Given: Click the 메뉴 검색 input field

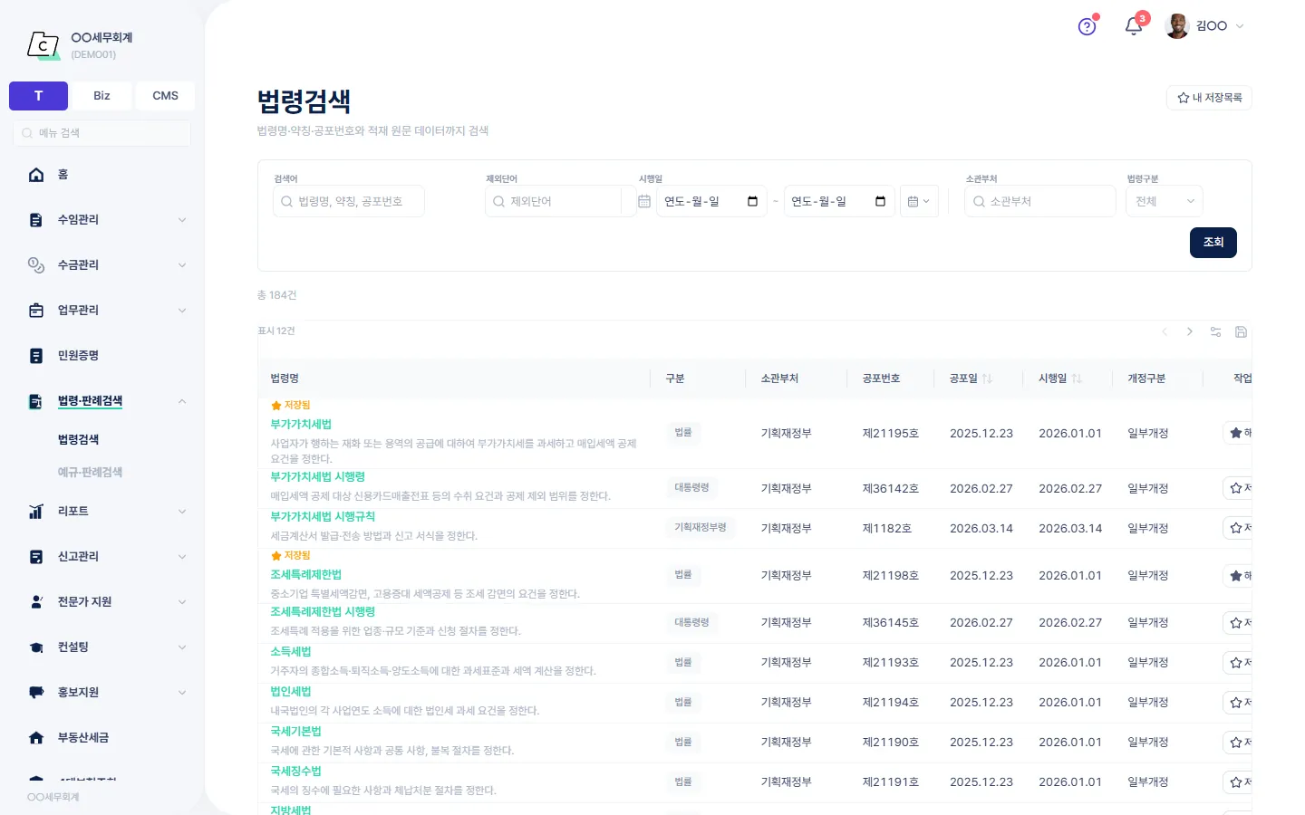Looking at the screenshot, I should tap(101, 133).
